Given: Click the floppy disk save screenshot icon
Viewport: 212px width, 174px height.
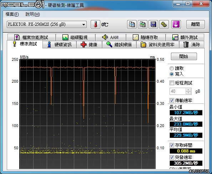Looking at the screenshot, I should click(153, 24).
